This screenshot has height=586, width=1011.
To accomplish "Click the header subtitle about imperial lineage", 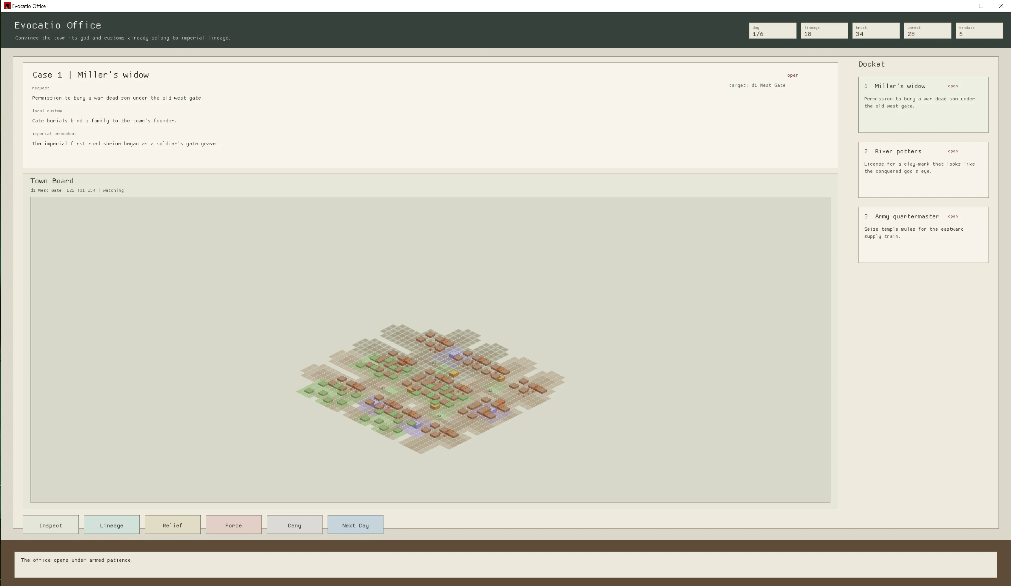I will (123, 38).
